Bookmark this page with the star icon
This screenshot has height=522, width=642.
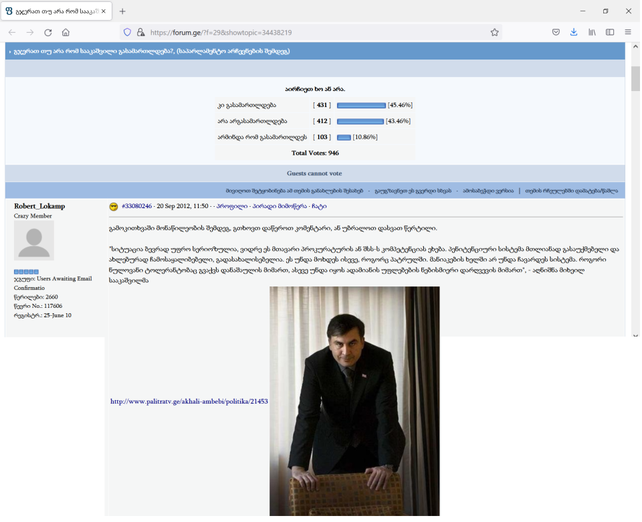coord(495,32)
